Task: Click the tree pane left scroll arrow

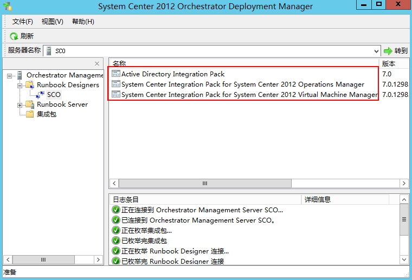Action: tap(8, 259)
